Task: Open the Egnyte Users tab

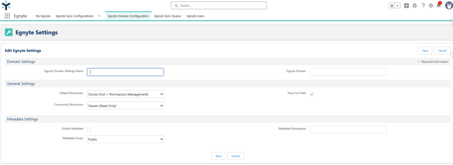Action: point(195,16)
